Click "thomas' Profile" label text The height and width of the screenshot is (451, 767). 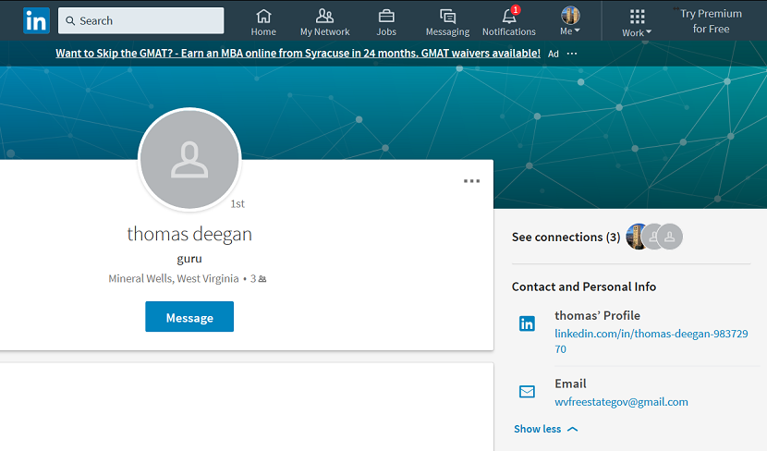coord(597,315)
